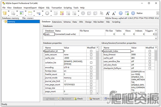The image size is (161, 107).
Task: Click the Database properties scroll-up arrow
Action: click(97, 47)
